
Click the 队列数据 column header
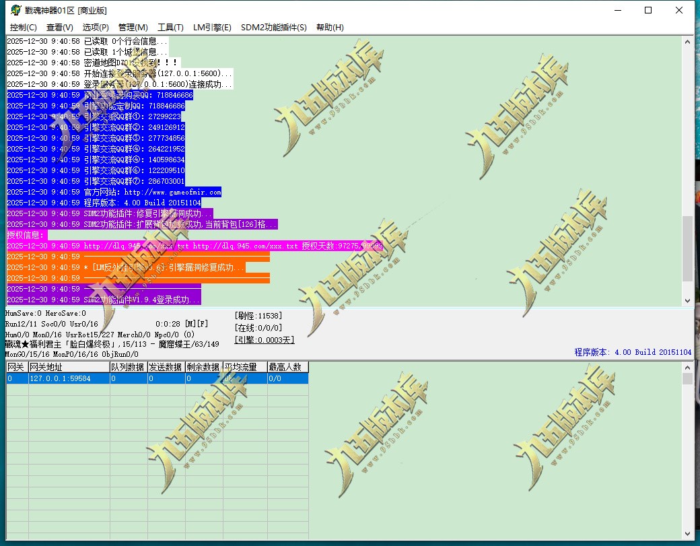point(129,367)
